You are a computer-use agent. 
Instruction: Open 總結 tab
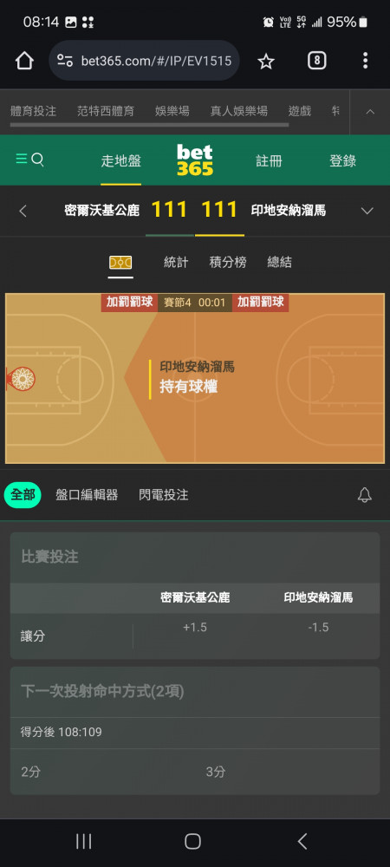tap(279, 262)
